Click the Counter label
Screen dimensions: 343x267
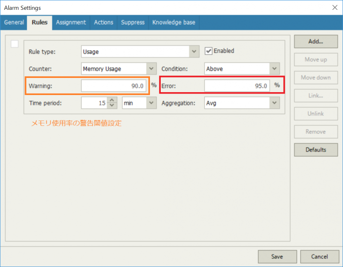(x=40, y=69)
